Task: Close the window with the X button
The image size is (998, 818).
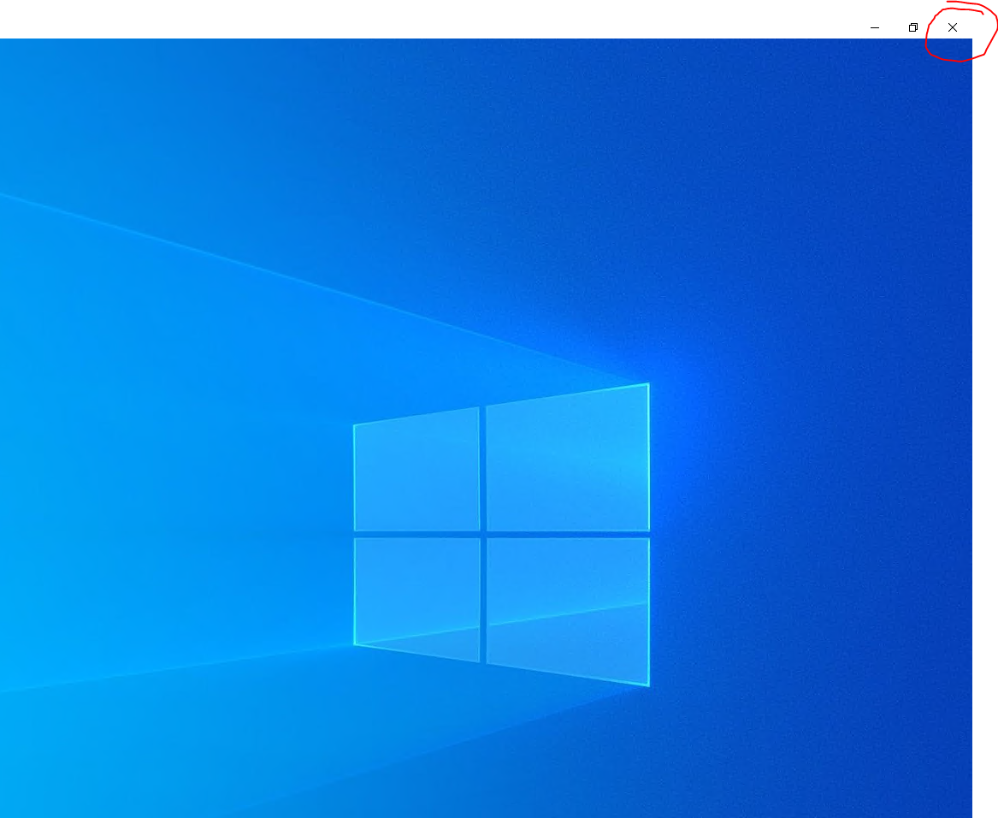Action: click(x=952, y=27)
